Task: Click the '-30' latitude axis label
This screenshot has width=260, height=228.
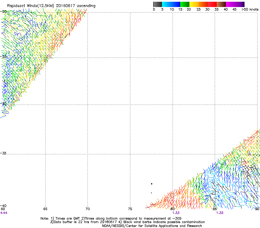Action: click(x=3, y=103)
